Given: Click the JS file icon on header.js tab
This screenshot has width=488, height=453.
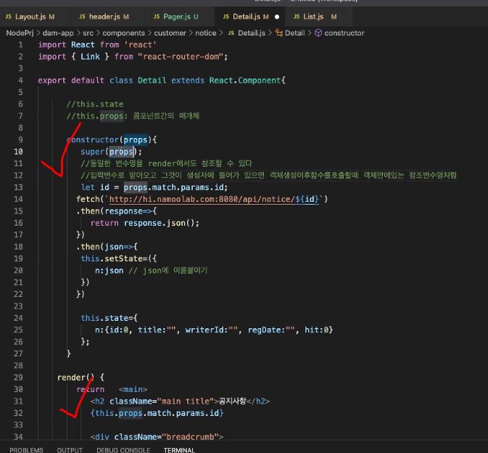Looking at the screenshot, I should pos(82,17).
